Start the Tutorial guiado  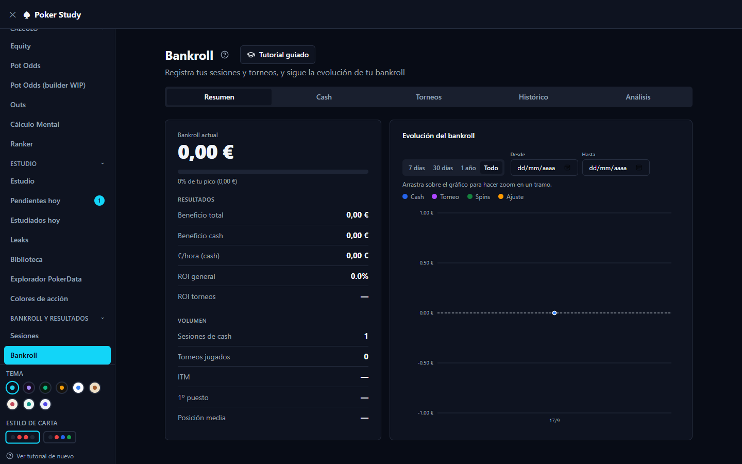[x=278, y=55]
